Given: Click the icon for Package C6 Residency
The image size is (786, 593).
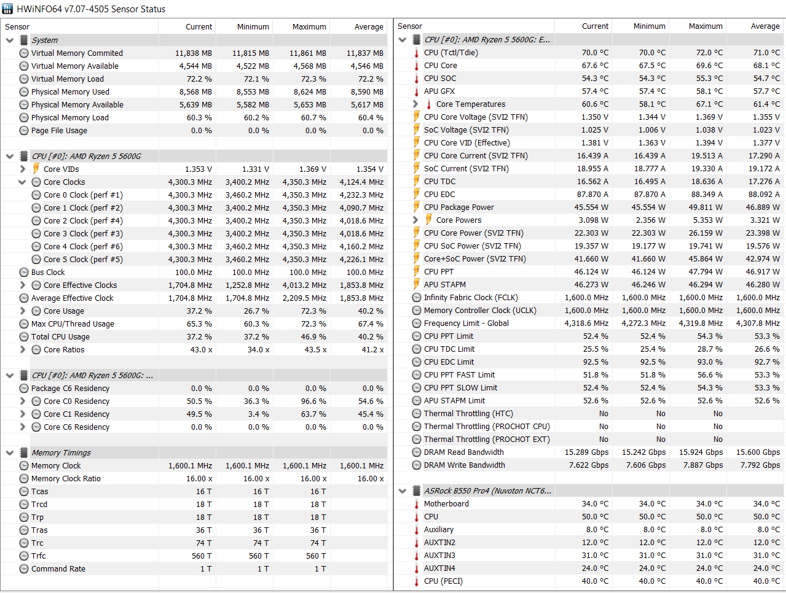Looking at the screenshot, I should tap(24, 388).
